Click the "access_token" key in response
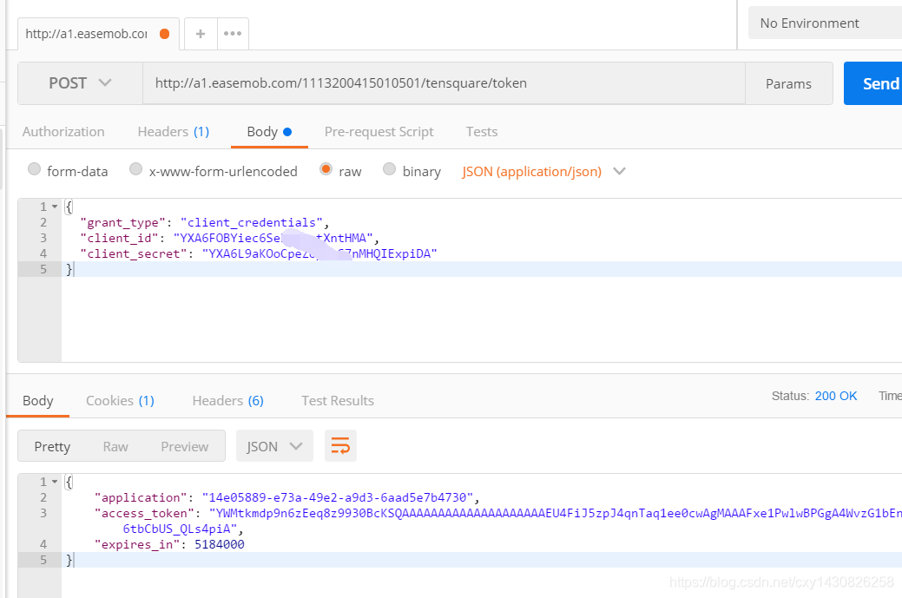 (x=144, y=513)
